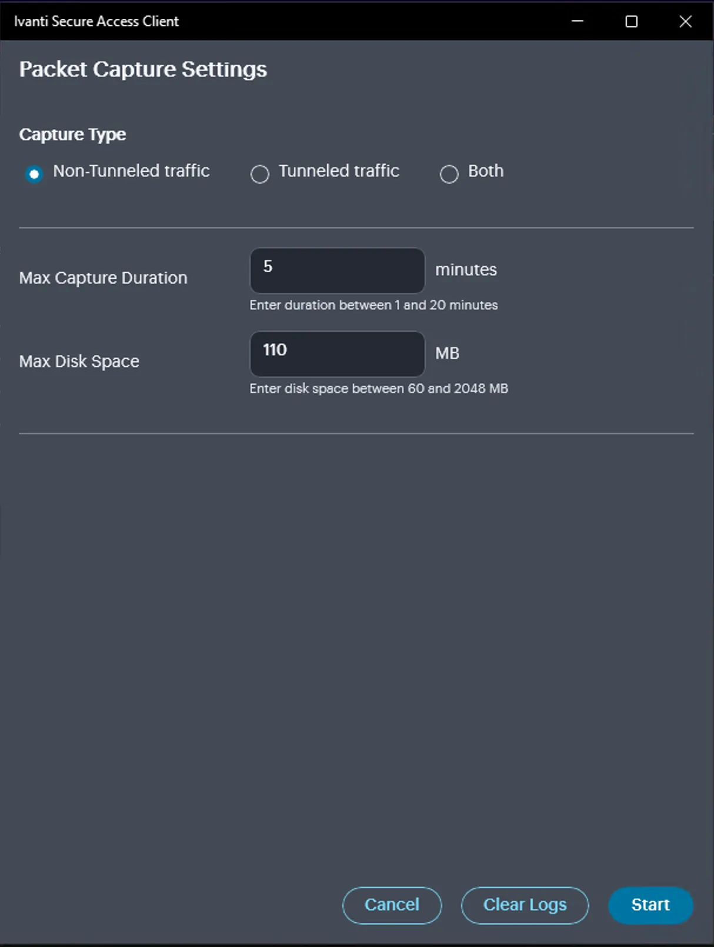Click the "Non-Tunneled traffic" label text

click(x=131, y=171)
